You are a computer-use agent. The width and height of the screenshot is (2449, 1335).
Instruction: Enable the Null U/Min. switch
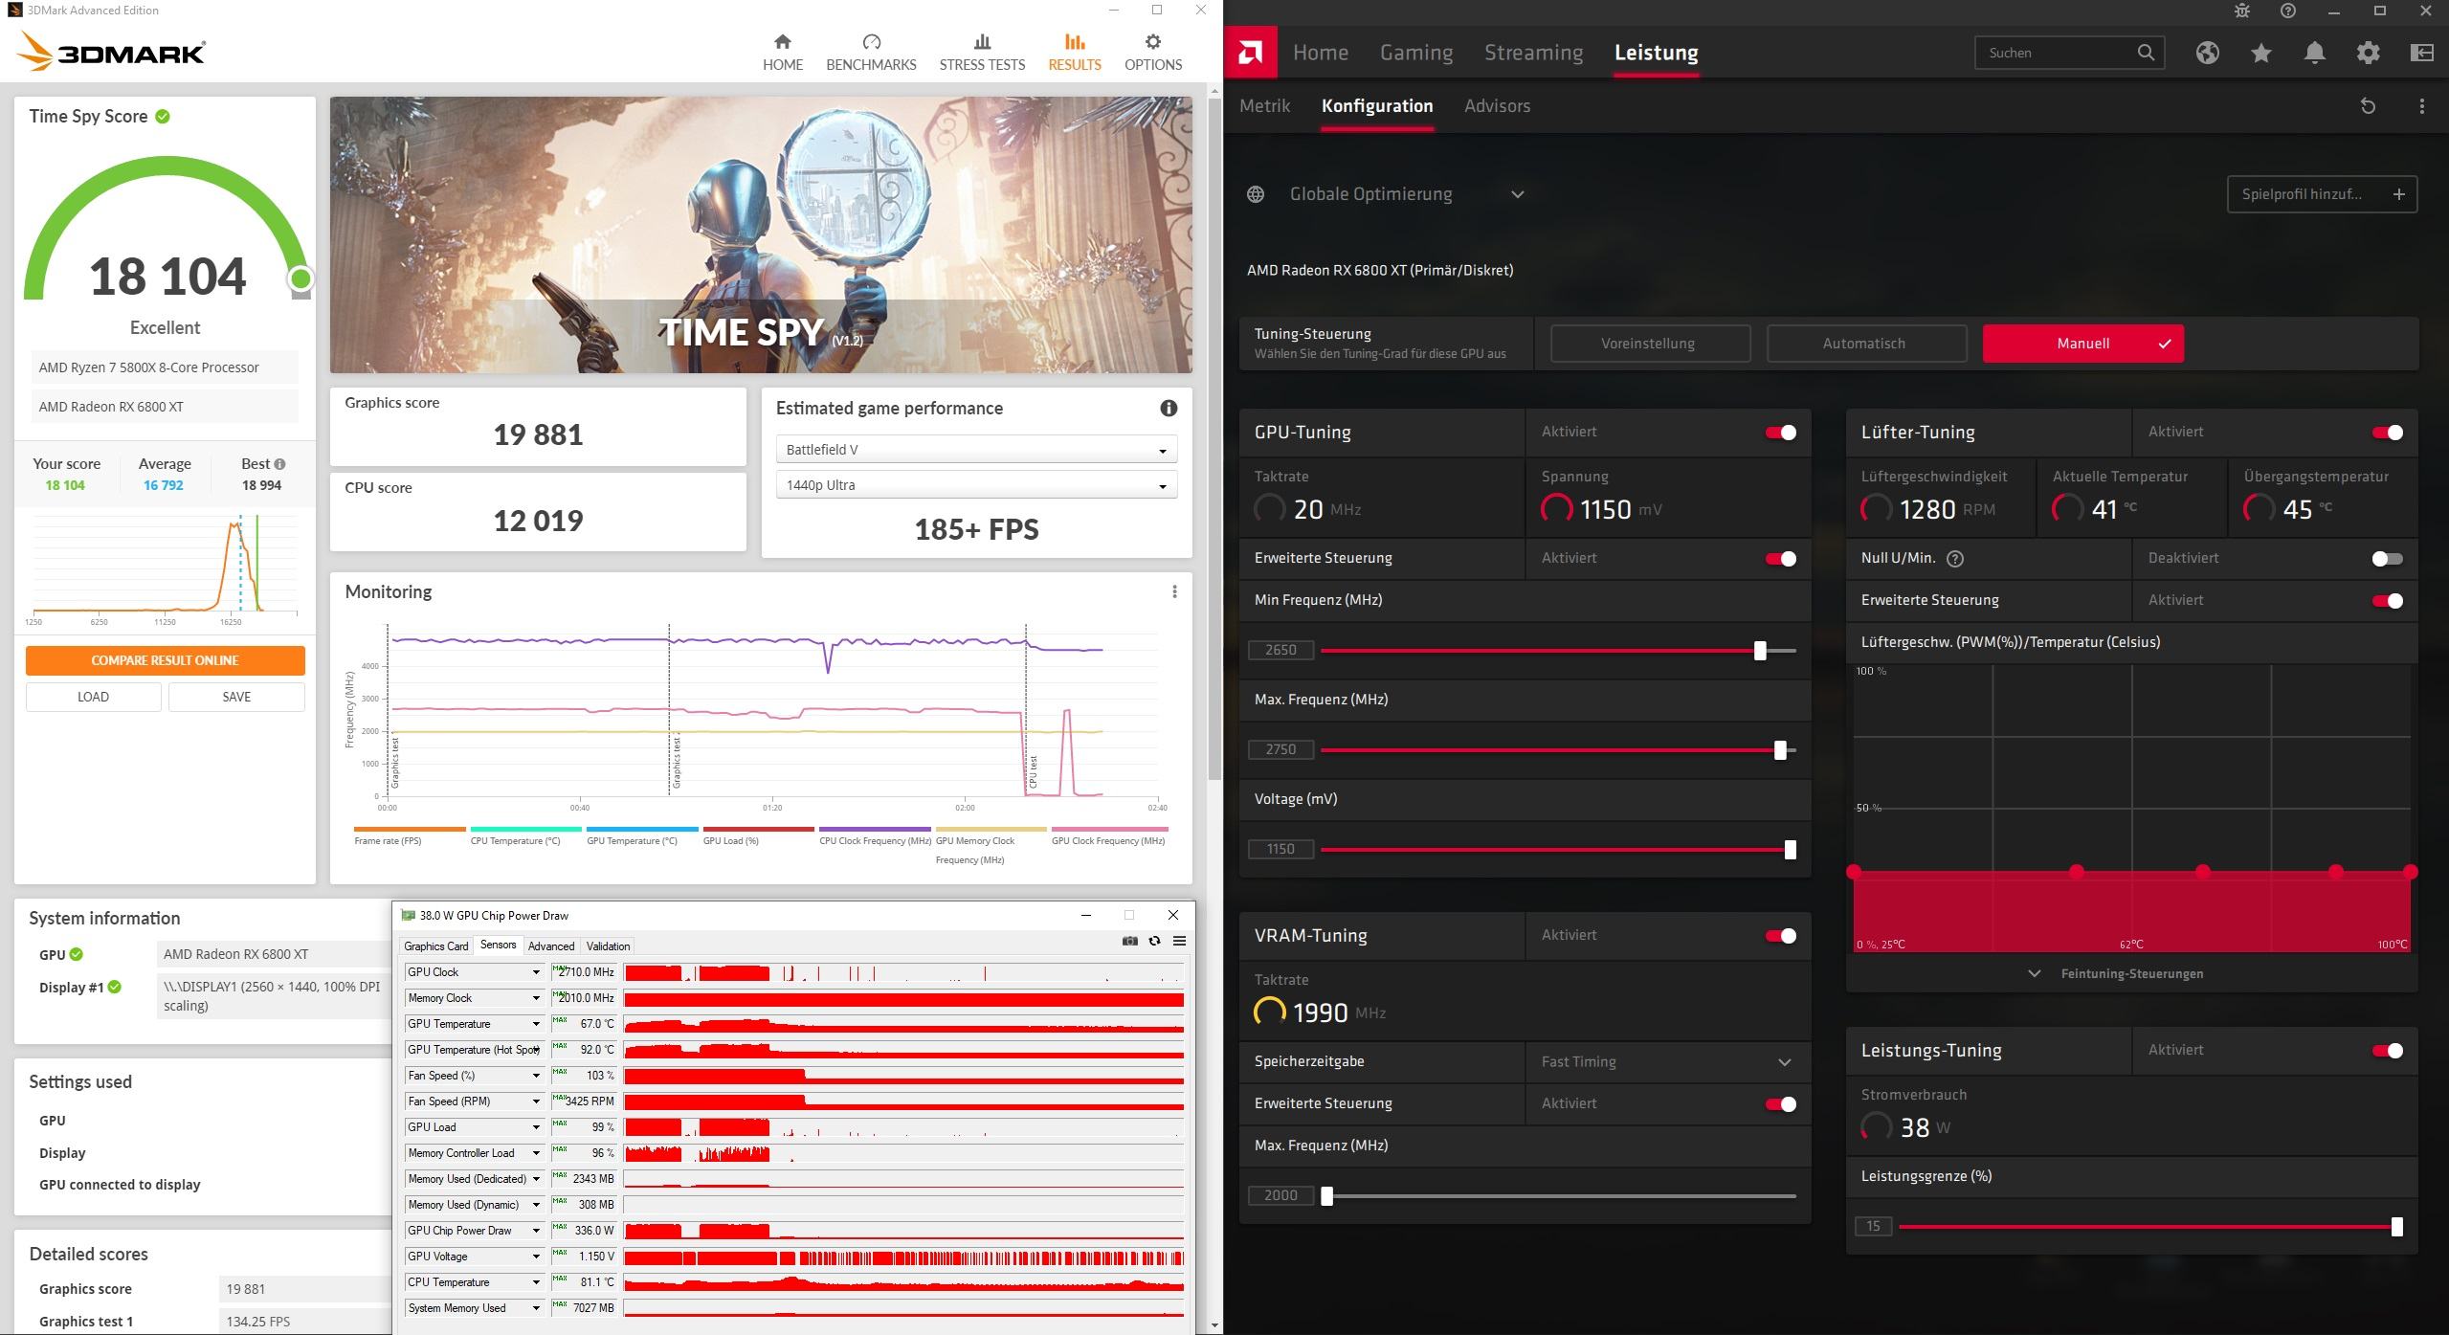[x=2388, y=559]
